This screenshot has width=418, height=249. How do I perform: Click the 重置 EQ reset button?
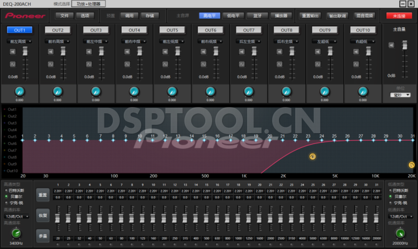42,195
